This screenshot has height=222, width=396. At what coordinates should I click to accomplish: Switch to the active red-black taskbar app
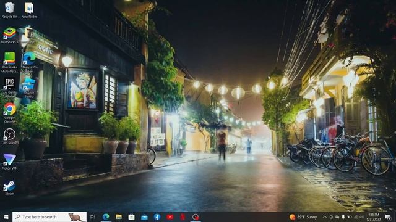point(196,216)
